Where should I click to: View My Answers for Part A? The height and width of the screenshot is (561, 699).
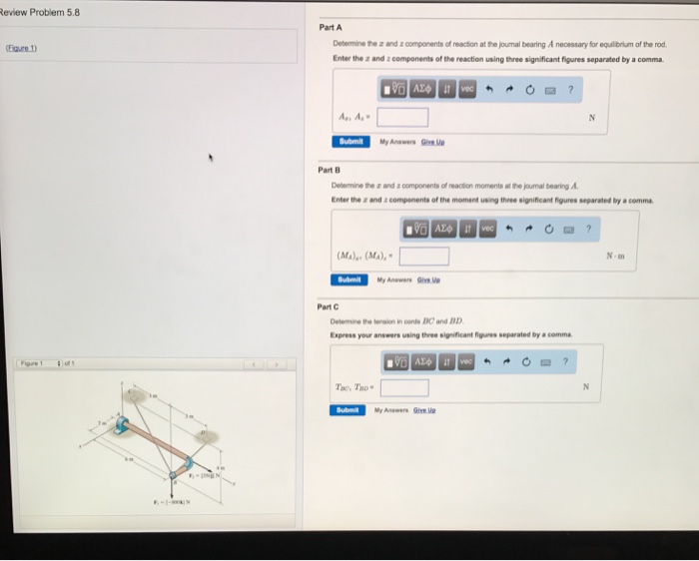tap(397, 142)
